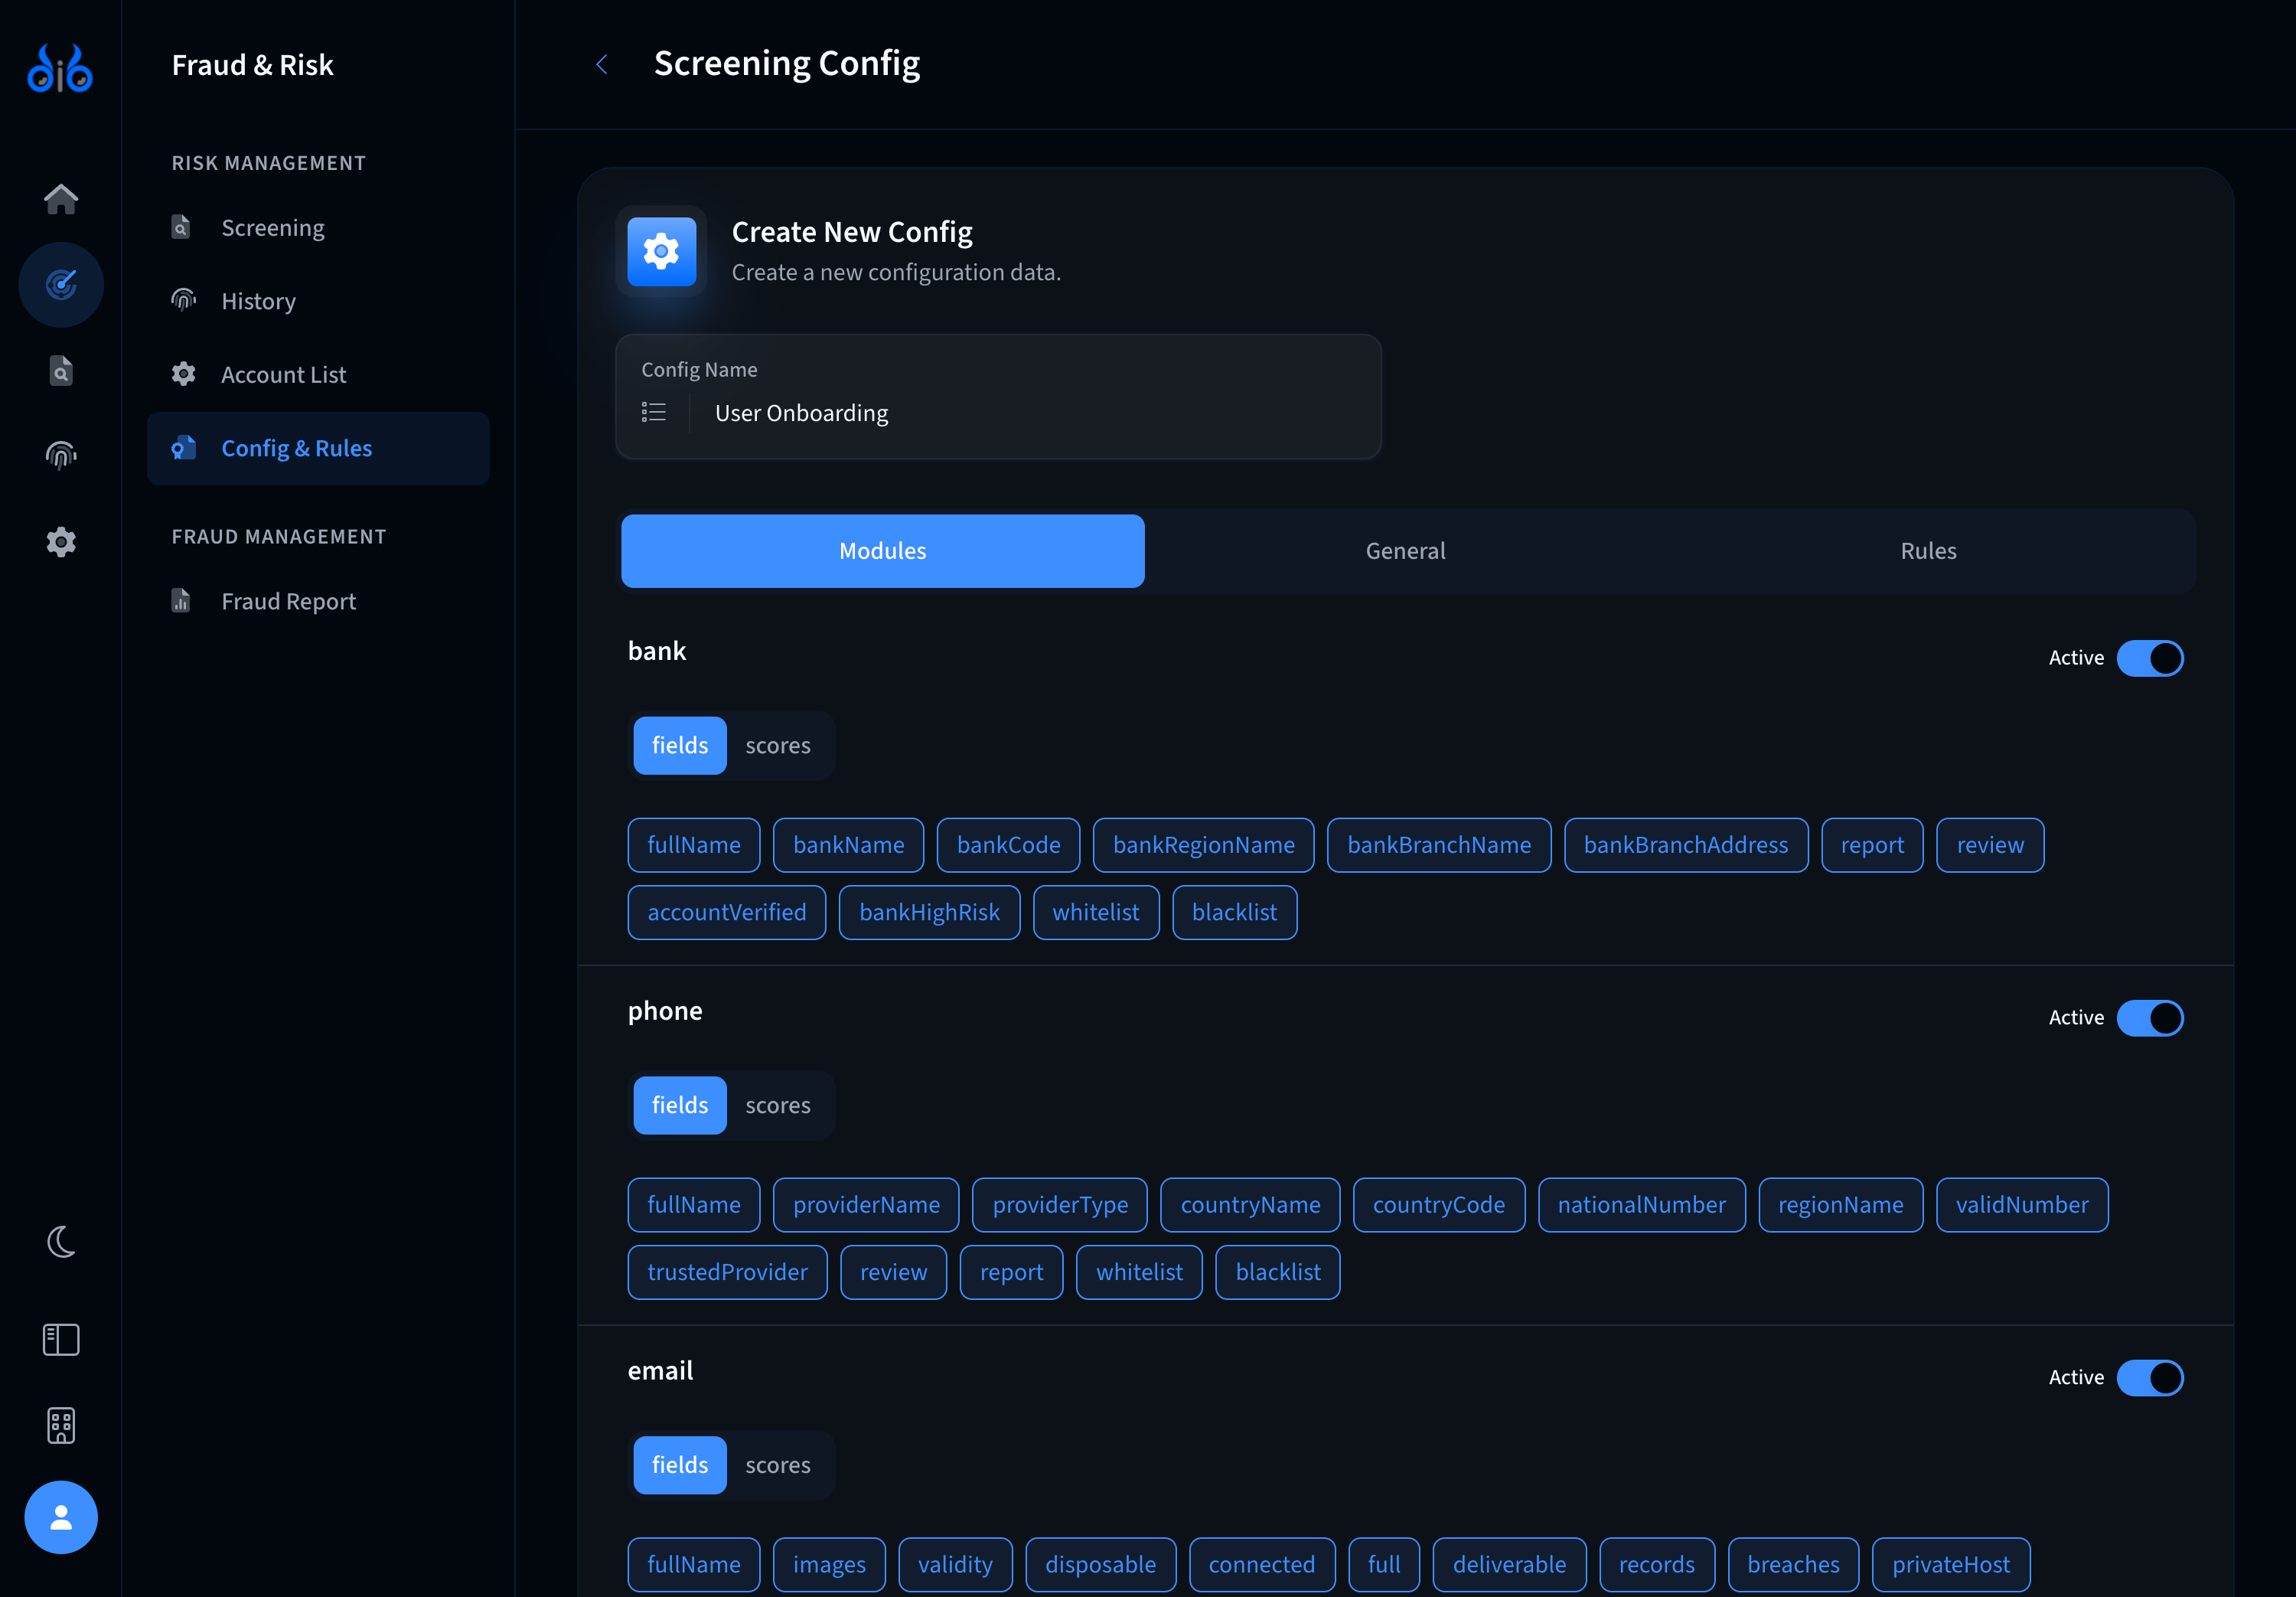Toggle the bankBranchAddress field chip
Screen dimensions: 2296x1597
pos(1686,844)
